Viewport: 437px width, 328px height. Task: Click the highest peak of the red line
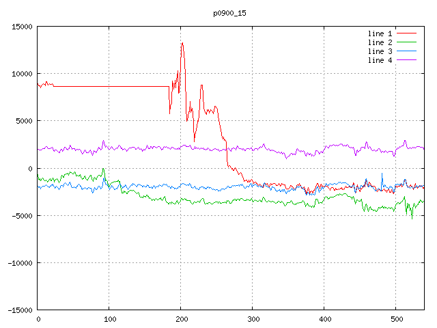pos(182,43)
